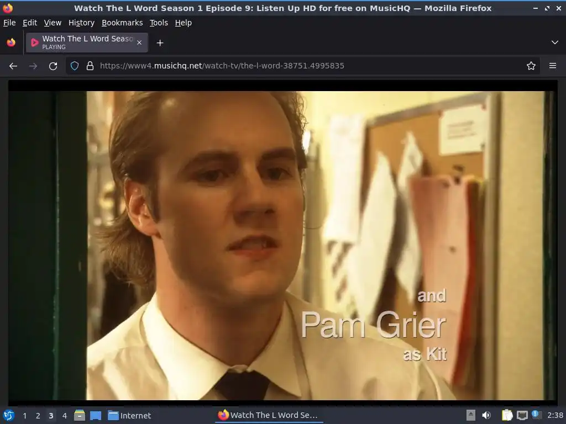This screenshot has height=424, width=566.
Task: Open the Internet folder launcher
Action: pos(129,416)
